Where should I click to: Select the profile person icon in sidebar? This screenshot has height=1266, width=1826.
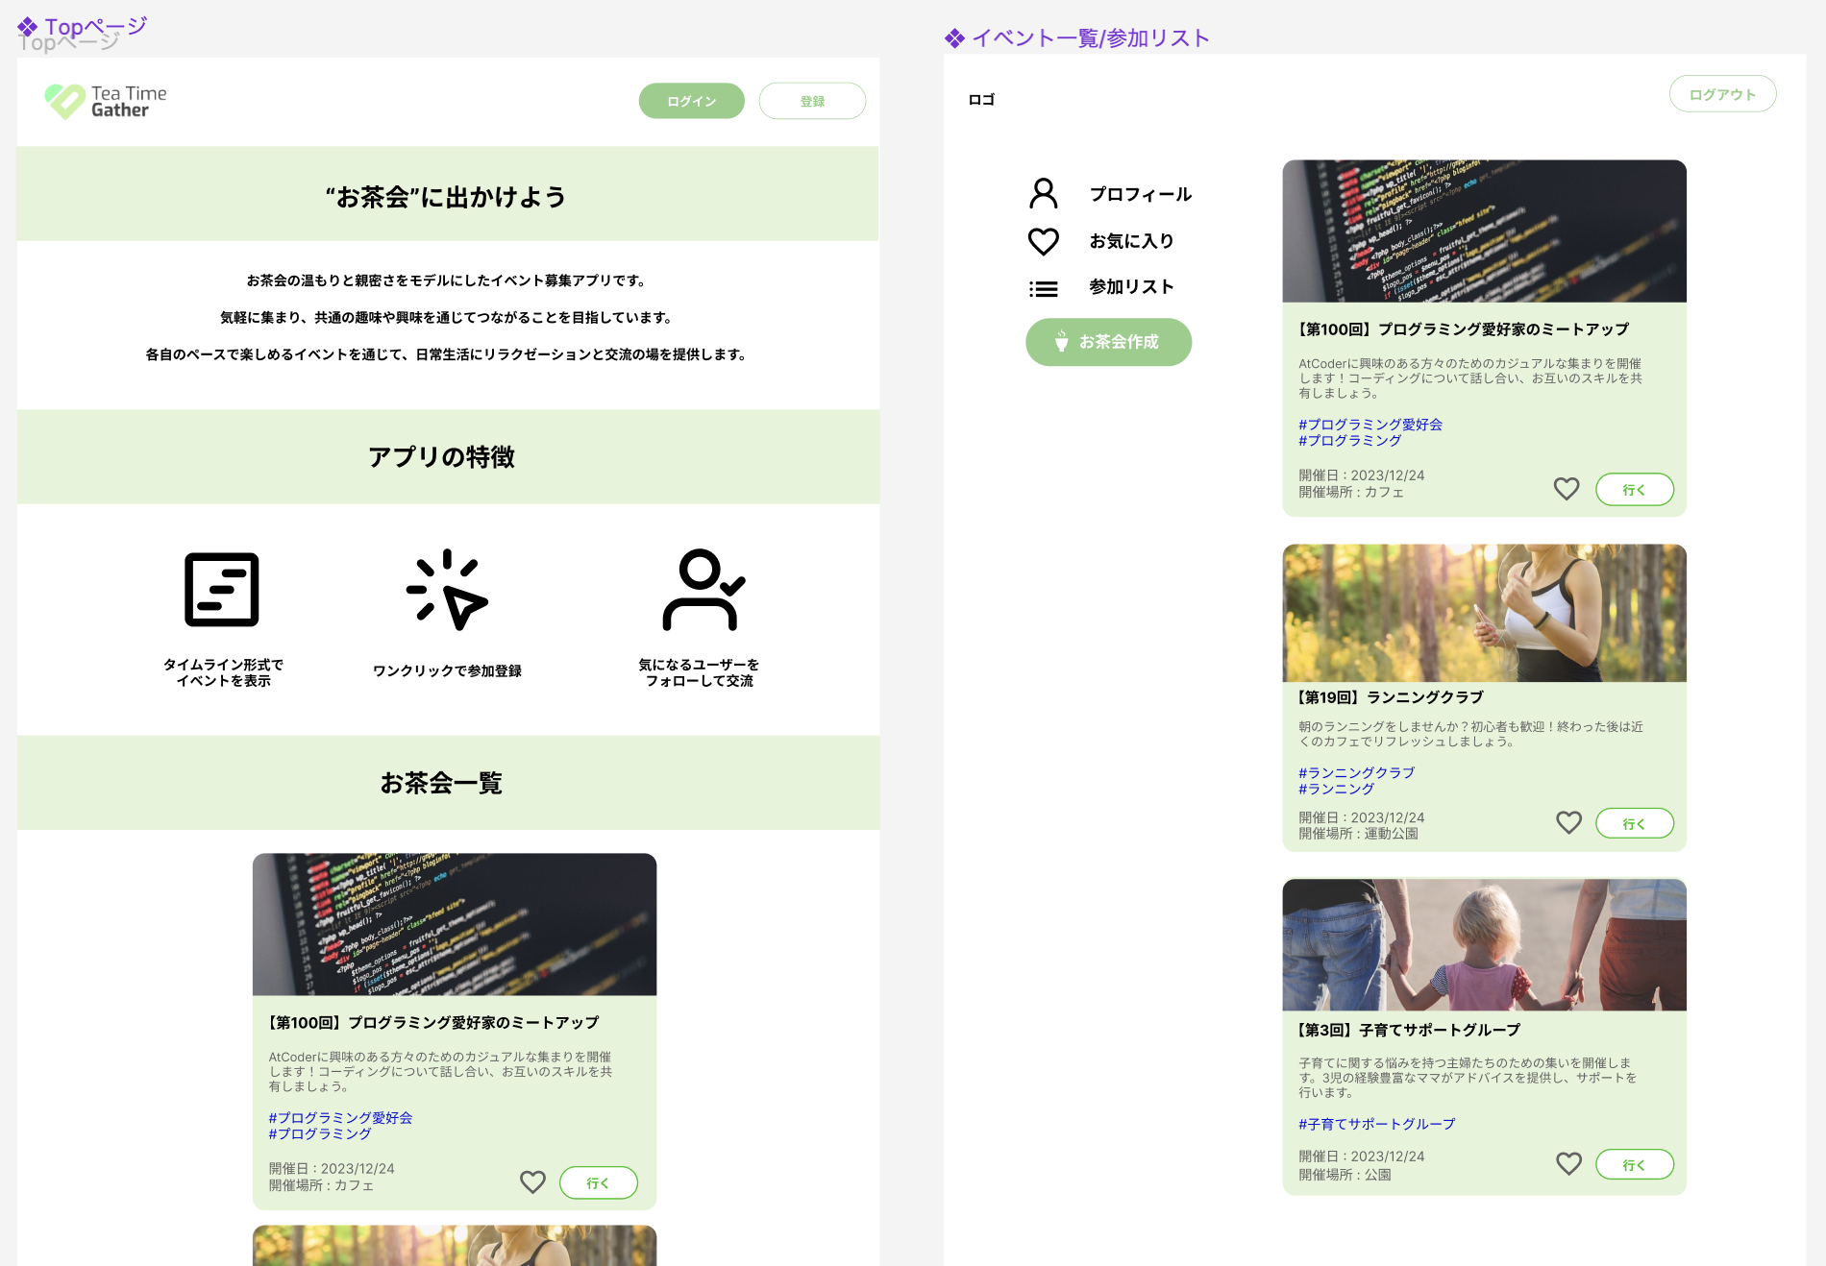1044,194
